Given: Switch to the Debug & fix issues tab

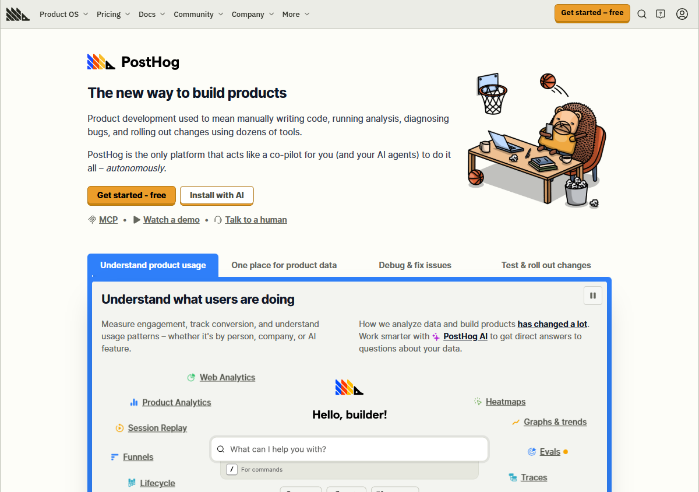Looking at the screenshot, I should (x=415, y=265).
